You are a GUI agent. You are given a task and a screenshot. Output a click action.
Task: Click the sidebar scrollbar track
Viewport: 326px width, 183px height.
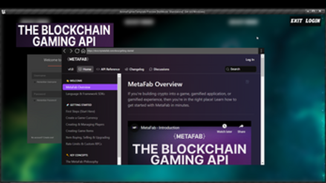[119, 120]
